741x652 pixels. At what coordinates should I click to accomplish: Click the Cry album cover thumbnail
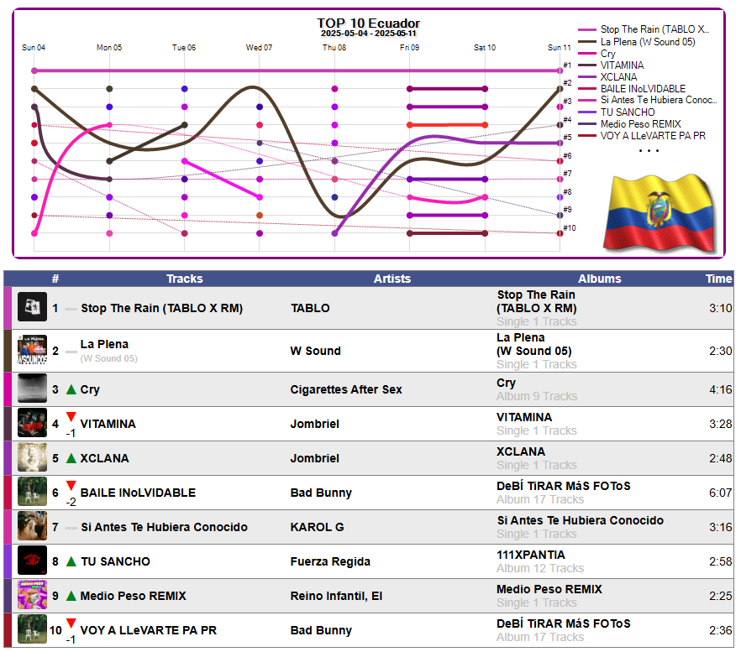[32, 389]
